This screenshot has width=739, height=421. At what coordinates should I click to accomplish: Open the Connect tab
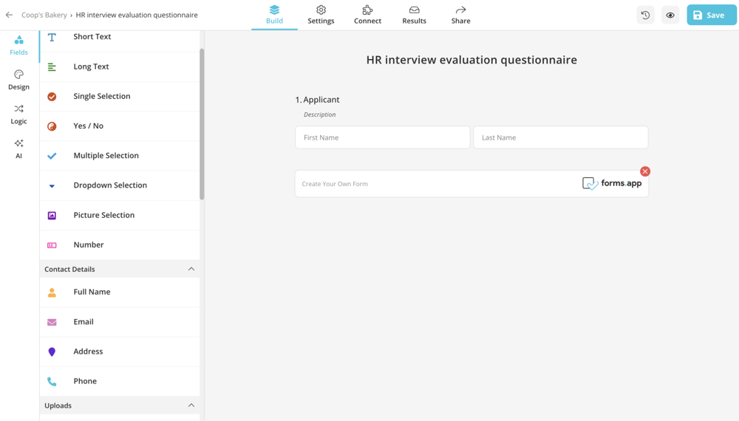(367, 15)
